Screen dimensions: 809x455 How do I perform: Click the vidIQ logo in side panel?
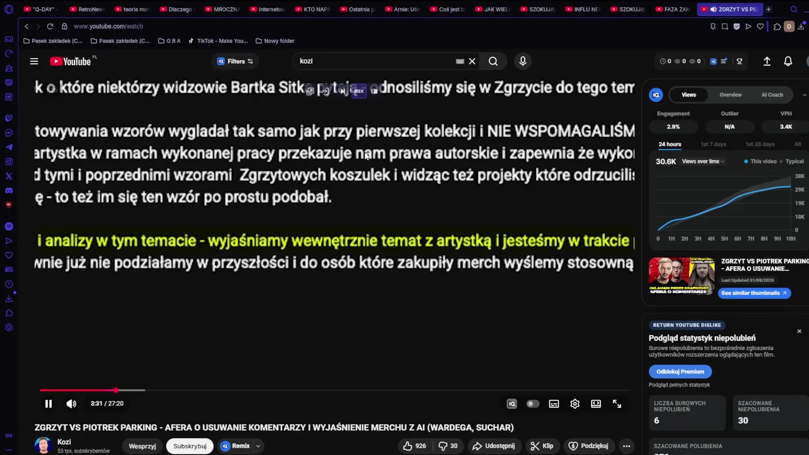point(655,95)
